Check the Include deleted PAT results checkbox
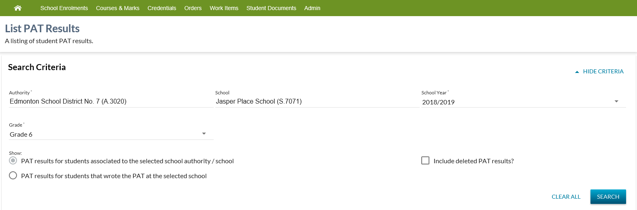 tap(425, 160)
